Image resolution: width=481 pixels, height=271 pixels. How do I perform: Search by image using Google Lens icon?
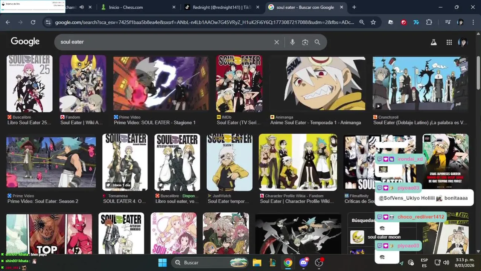click(x=305, y=42)
